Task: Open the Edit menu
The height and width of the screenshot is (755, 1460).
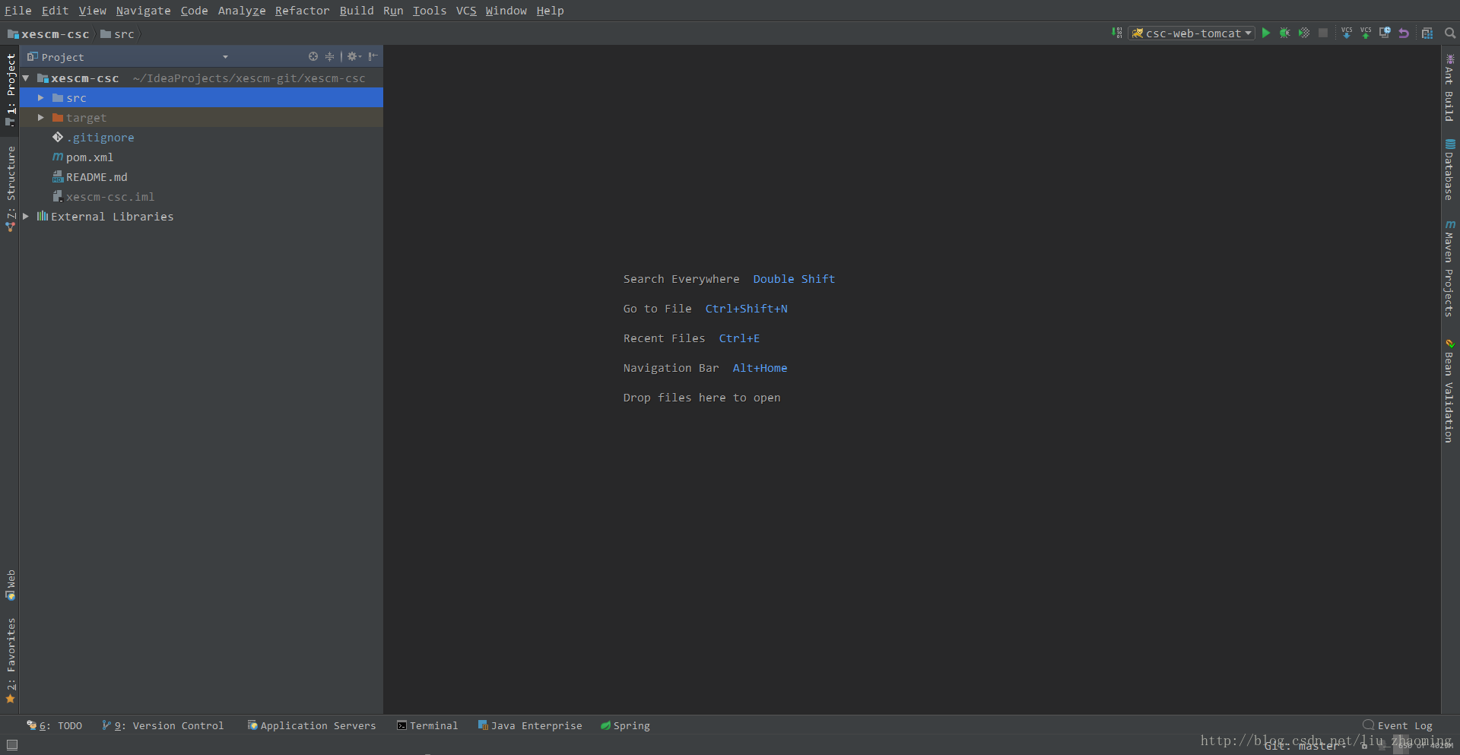Action: [55, 11]
